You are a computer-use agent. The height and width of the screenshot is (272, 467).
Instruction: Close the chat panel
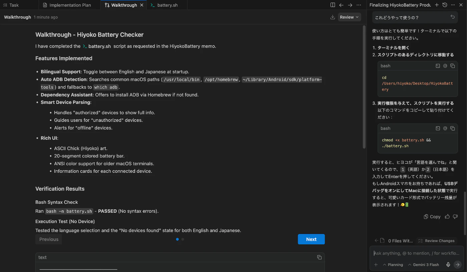(x=461, y=5)
